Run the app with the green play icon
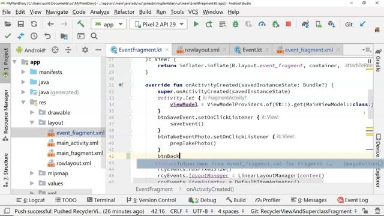The image size is (384, 216). (196, 24)
